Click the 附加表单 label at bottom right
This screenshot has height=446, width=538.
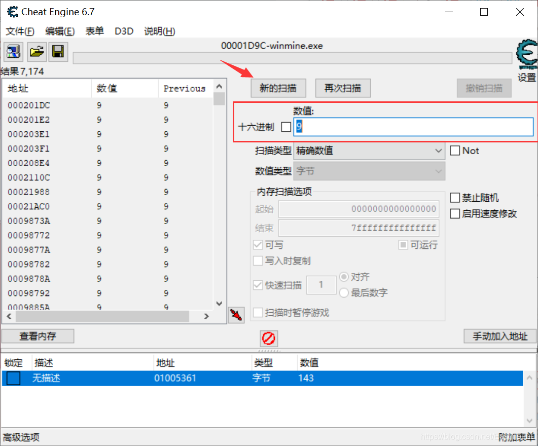516,437
